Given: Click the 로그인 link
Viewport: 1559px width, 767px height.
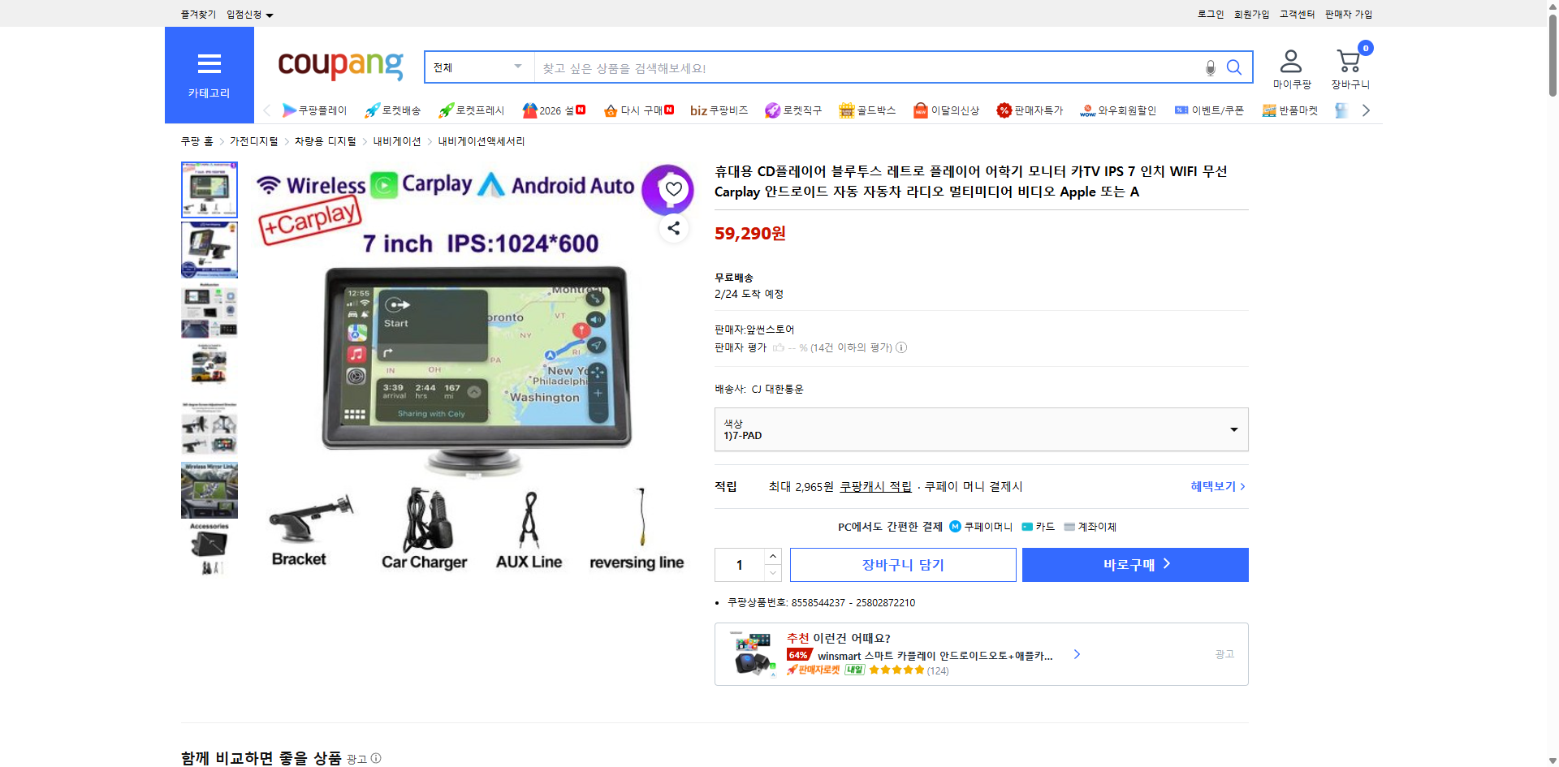Looking at the screenshot, I should point(1210,14).
